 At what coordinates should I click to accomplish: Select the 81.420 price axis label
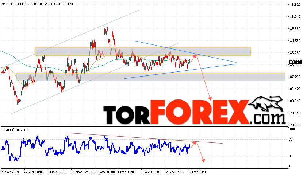[295, 89]
